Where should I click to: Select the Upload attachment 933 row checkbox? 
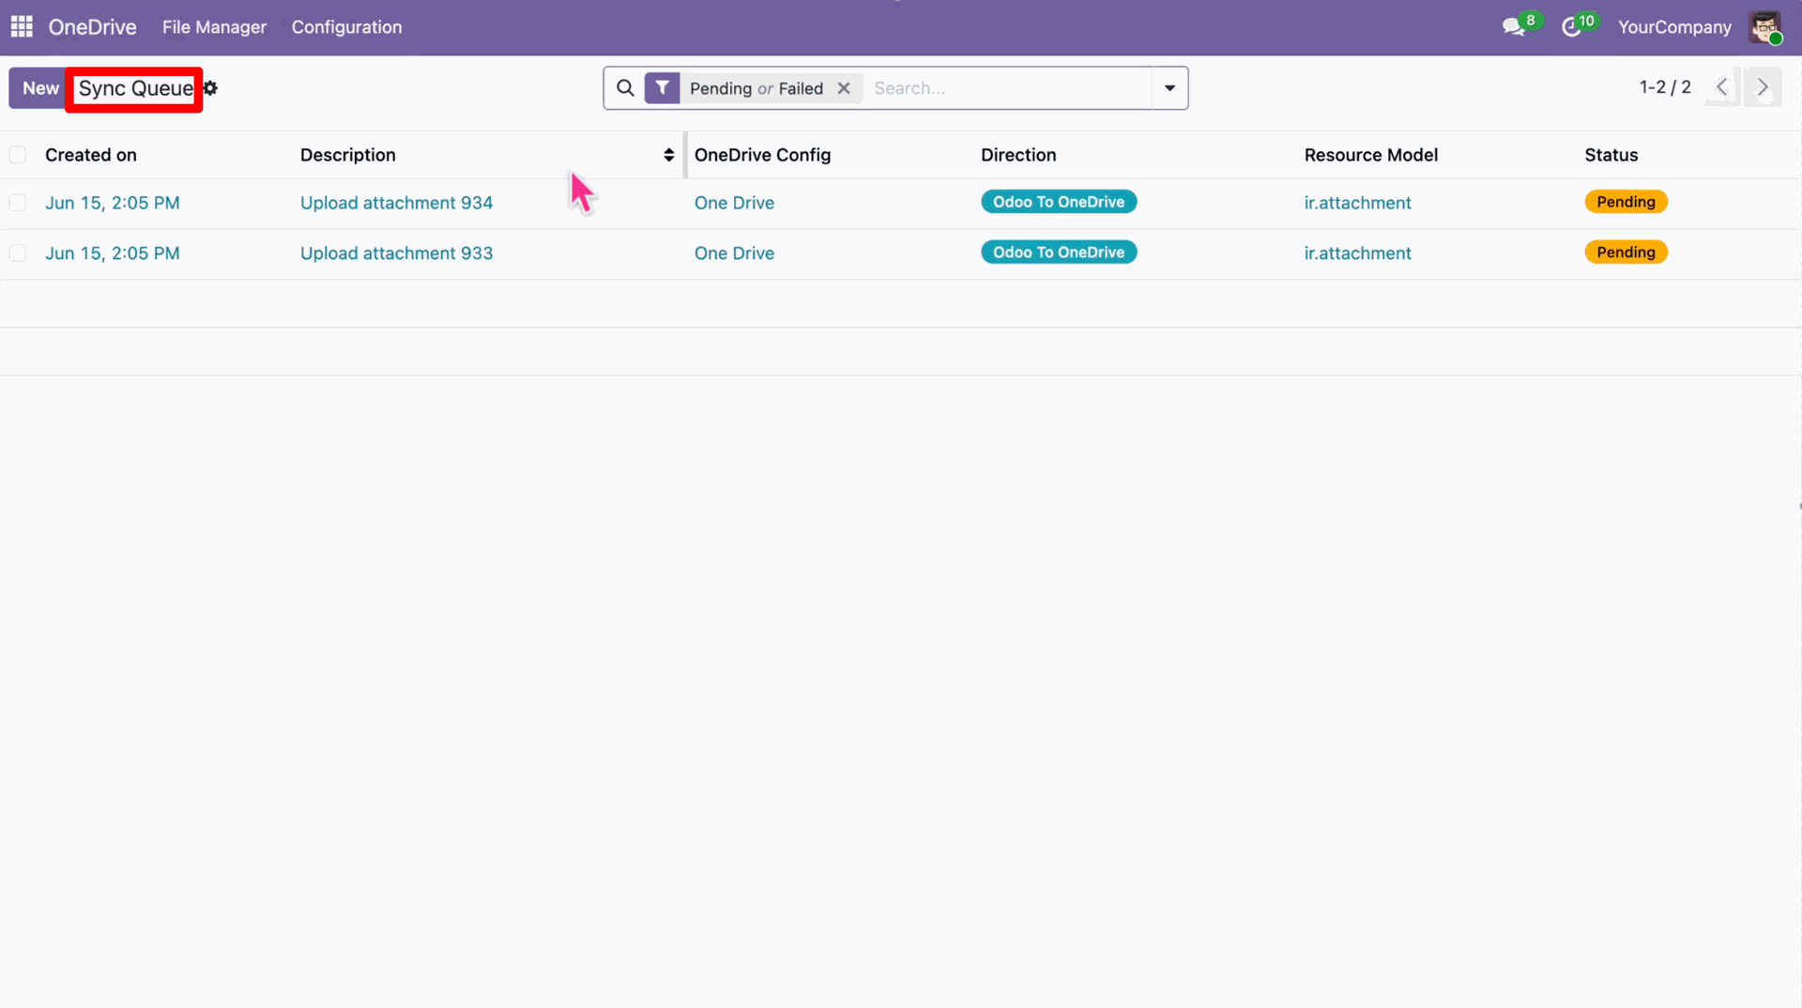[18, 253]
